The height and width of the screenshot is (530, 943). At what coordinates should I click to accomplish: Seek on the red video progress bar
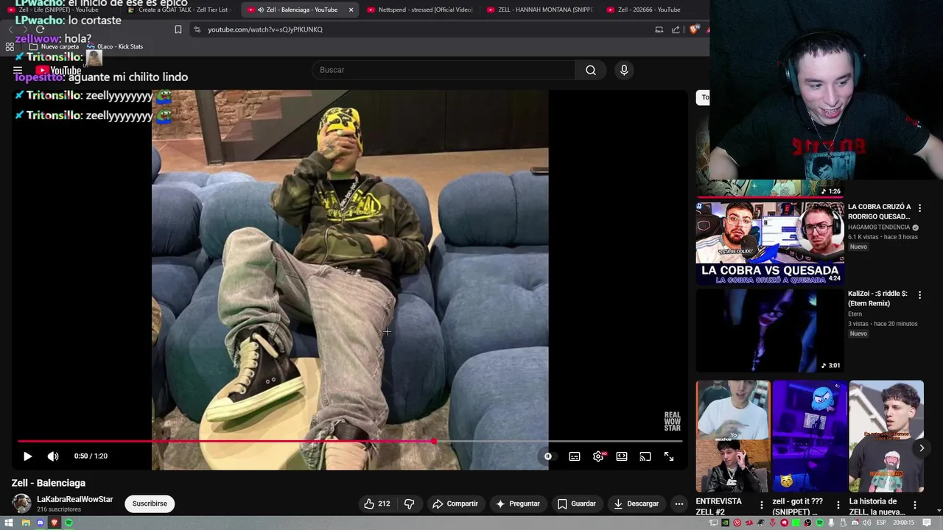(350, 442)
